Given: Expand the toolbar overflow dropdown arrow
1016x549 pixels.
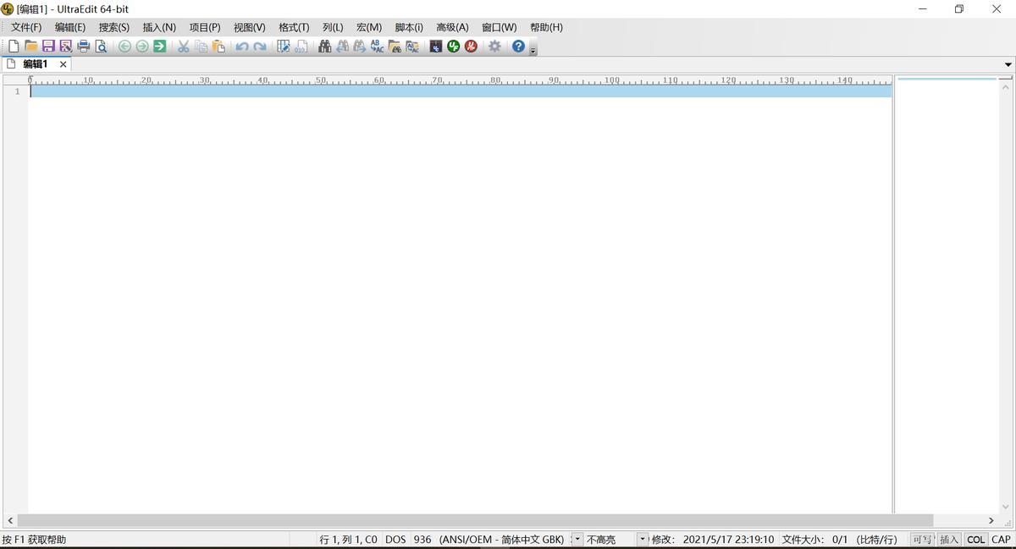Looking at the screenshot, I should 532,50.
